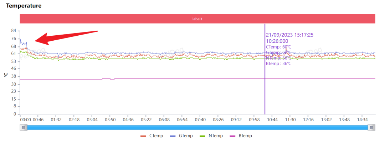Viewport: 385px width, 142px height.
Task: Click the blue data zoom range bar
Action: point(197,127)
